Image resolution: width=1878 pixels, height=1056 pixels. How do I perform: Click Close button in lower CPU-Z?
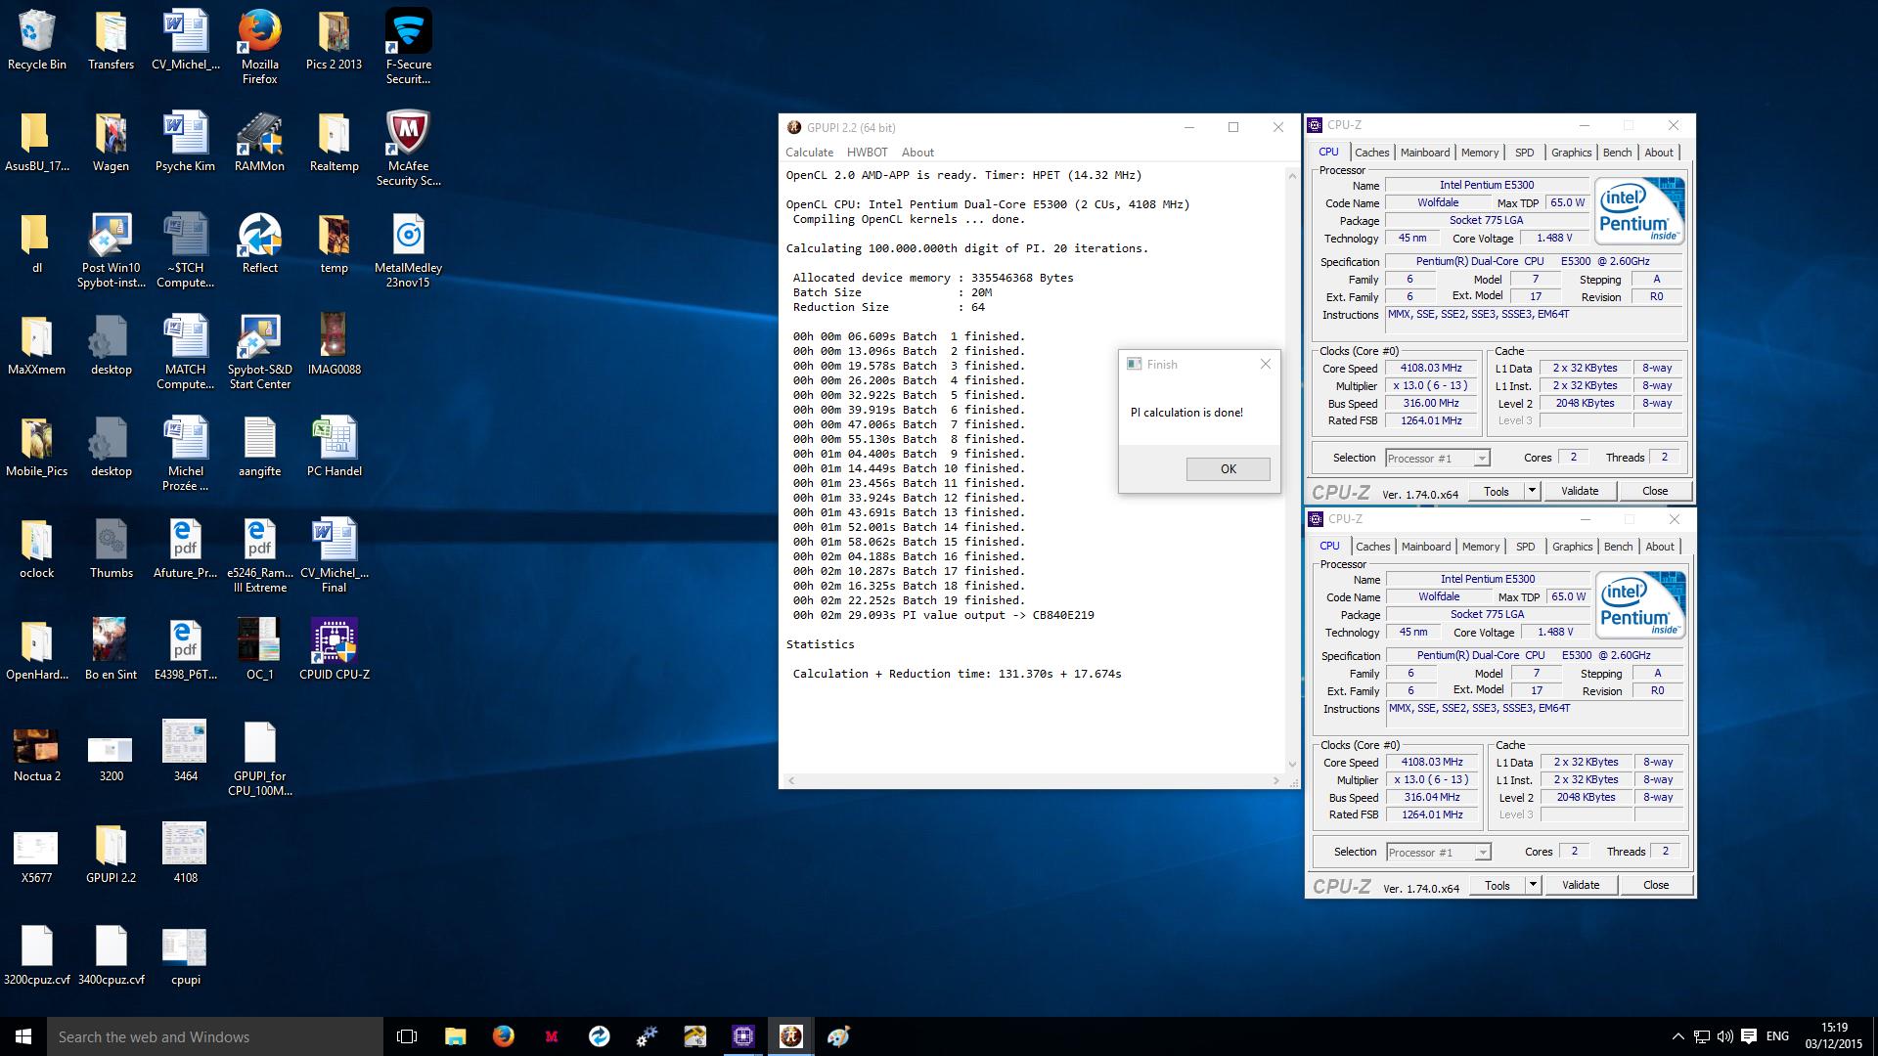[1656, 885]
